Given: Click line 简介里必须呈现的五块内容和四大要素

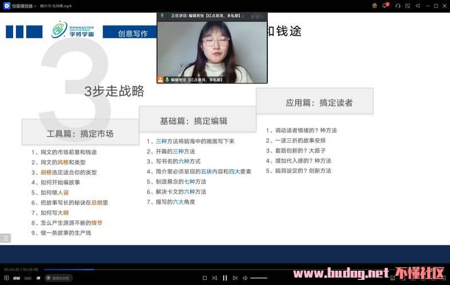Looking at the screenshot, I should point(199,171).
